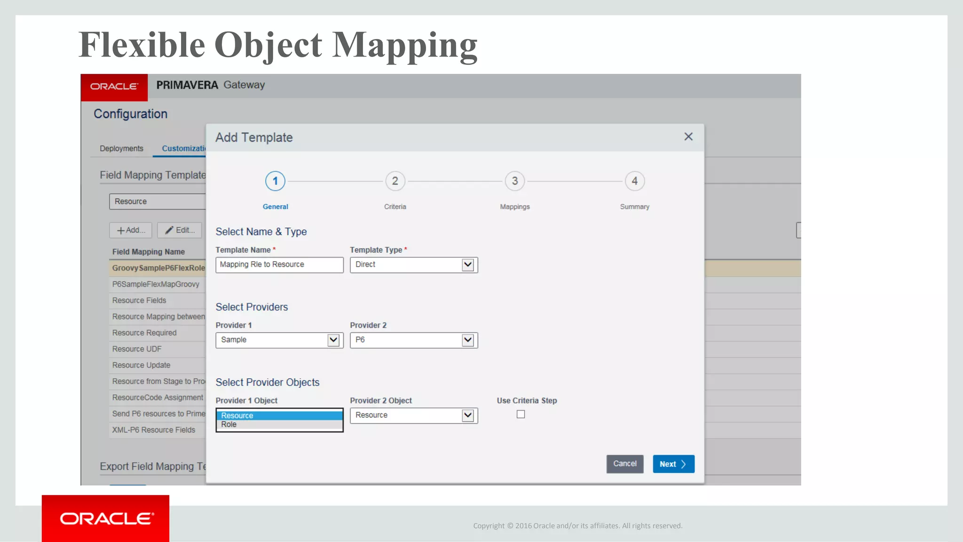Select P6SampleFlexMapGroovy row

coord(158,284)
